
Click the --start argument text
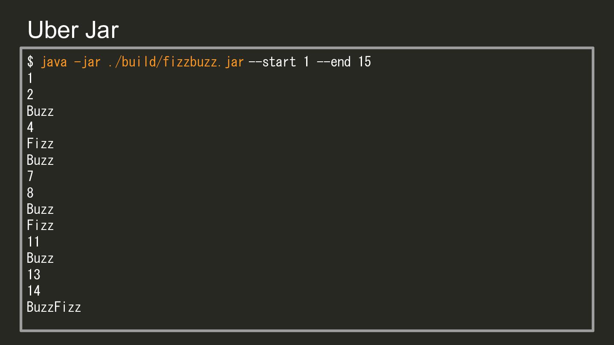tap(272, 62)
